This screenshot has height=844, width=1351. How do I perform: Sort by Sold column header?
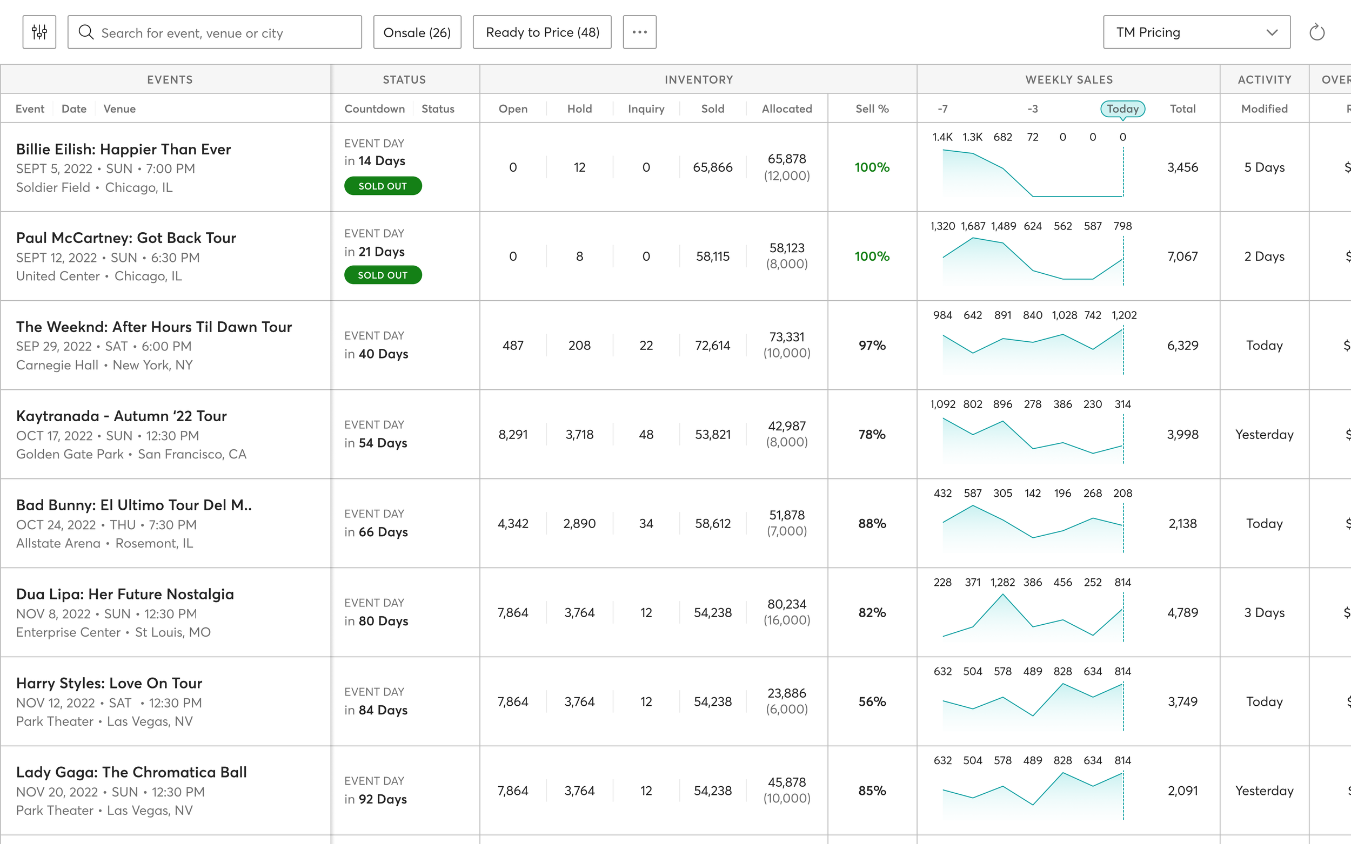(713, 109)
